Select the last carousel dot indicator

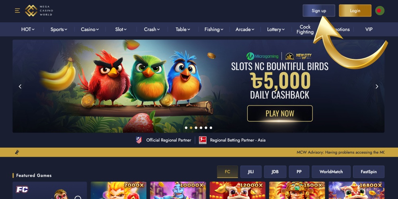[x=211, y=128]
